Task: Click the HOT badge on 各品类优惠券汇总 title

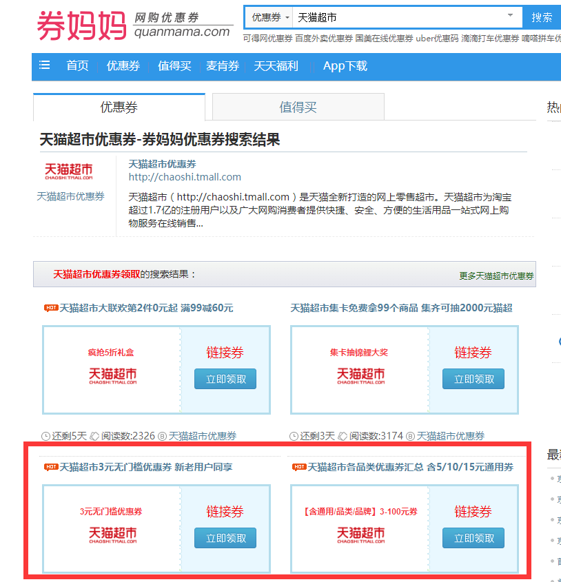Action: pyautogui.click(x=299, y=467)
